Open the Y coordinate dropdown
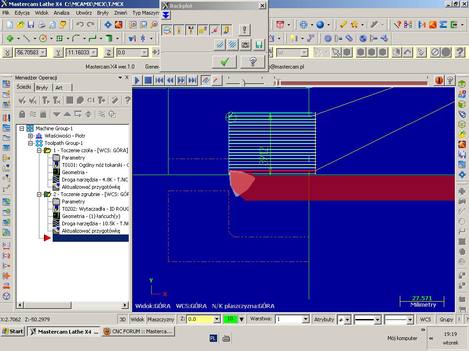The width and height of the screenshot is (469, 351). 94,53
